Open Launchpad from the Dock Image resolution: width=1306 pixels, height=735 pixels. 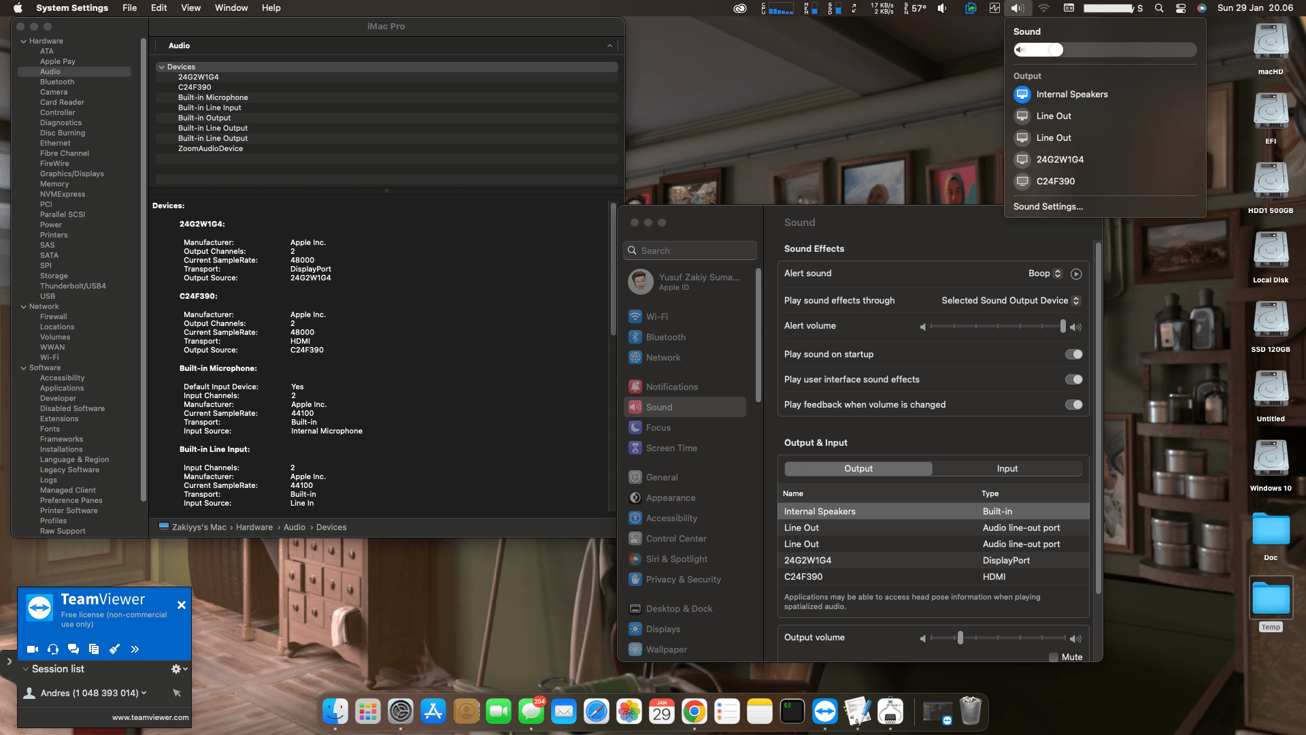click(x=368, y=712)
